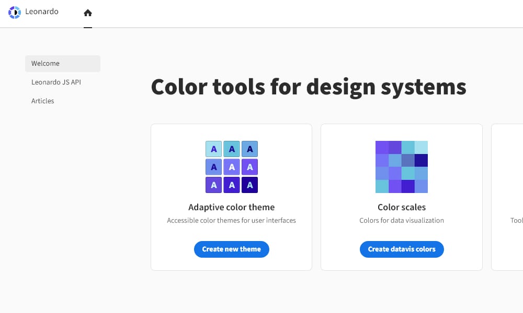
Task: Click the Color tools for design systems heading
Action: [x=309, y=87]
